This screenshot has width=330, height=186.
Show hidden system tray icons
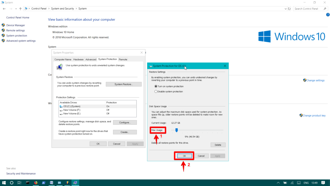(x=278, y=183)
